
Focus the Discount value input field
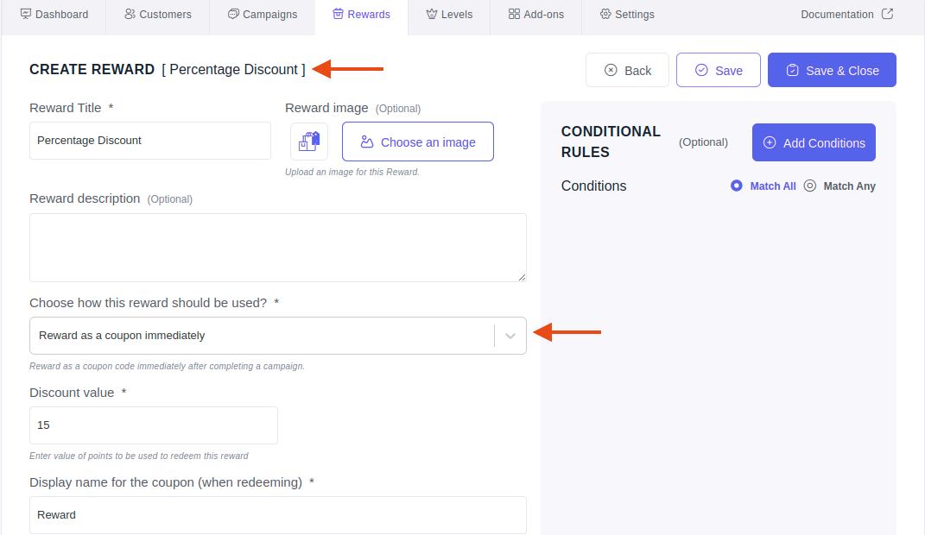pyautogui.click(x=154, y=425)
